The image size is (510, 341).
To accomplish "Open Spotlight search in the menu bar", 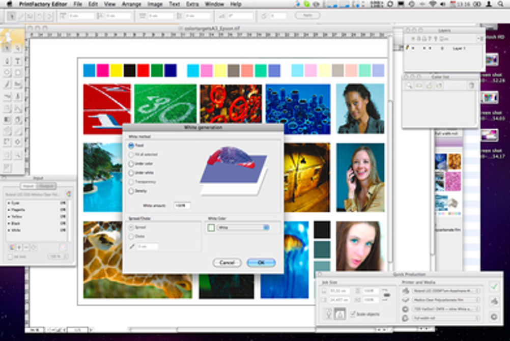I will point(500,4).
